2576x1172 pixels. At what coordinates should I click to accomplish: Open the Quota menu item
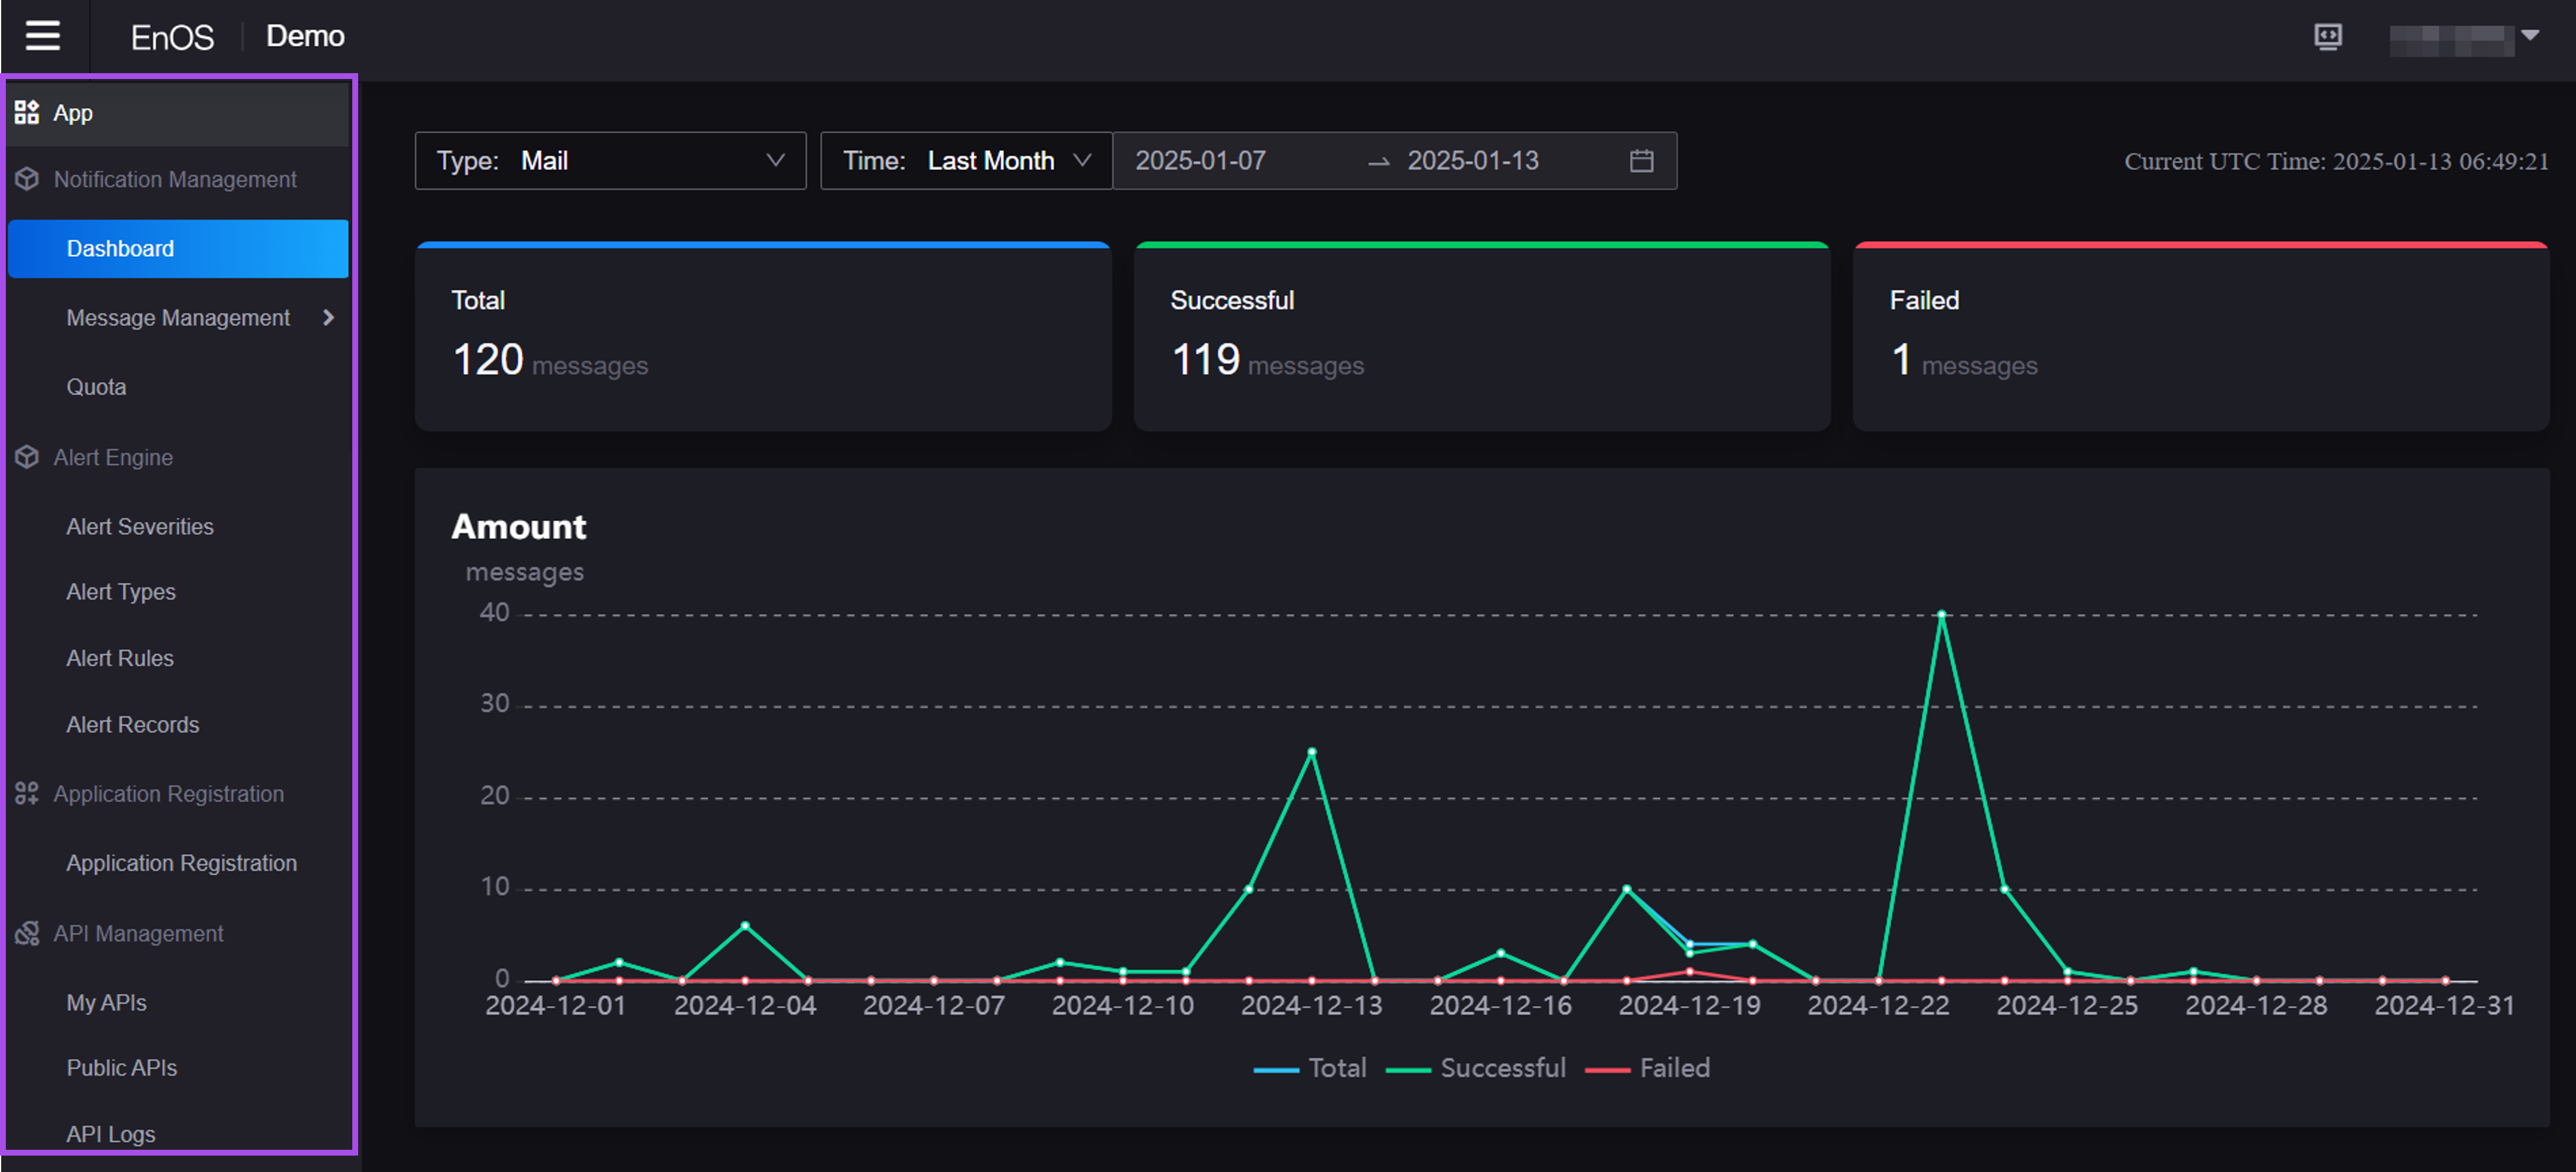[x=96, y=387]
